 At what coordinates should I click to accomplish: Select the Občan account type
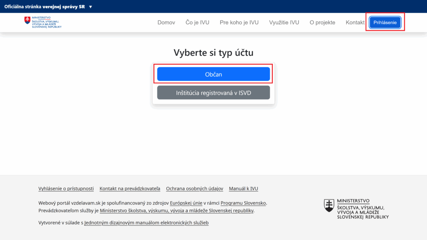(213, 74)
